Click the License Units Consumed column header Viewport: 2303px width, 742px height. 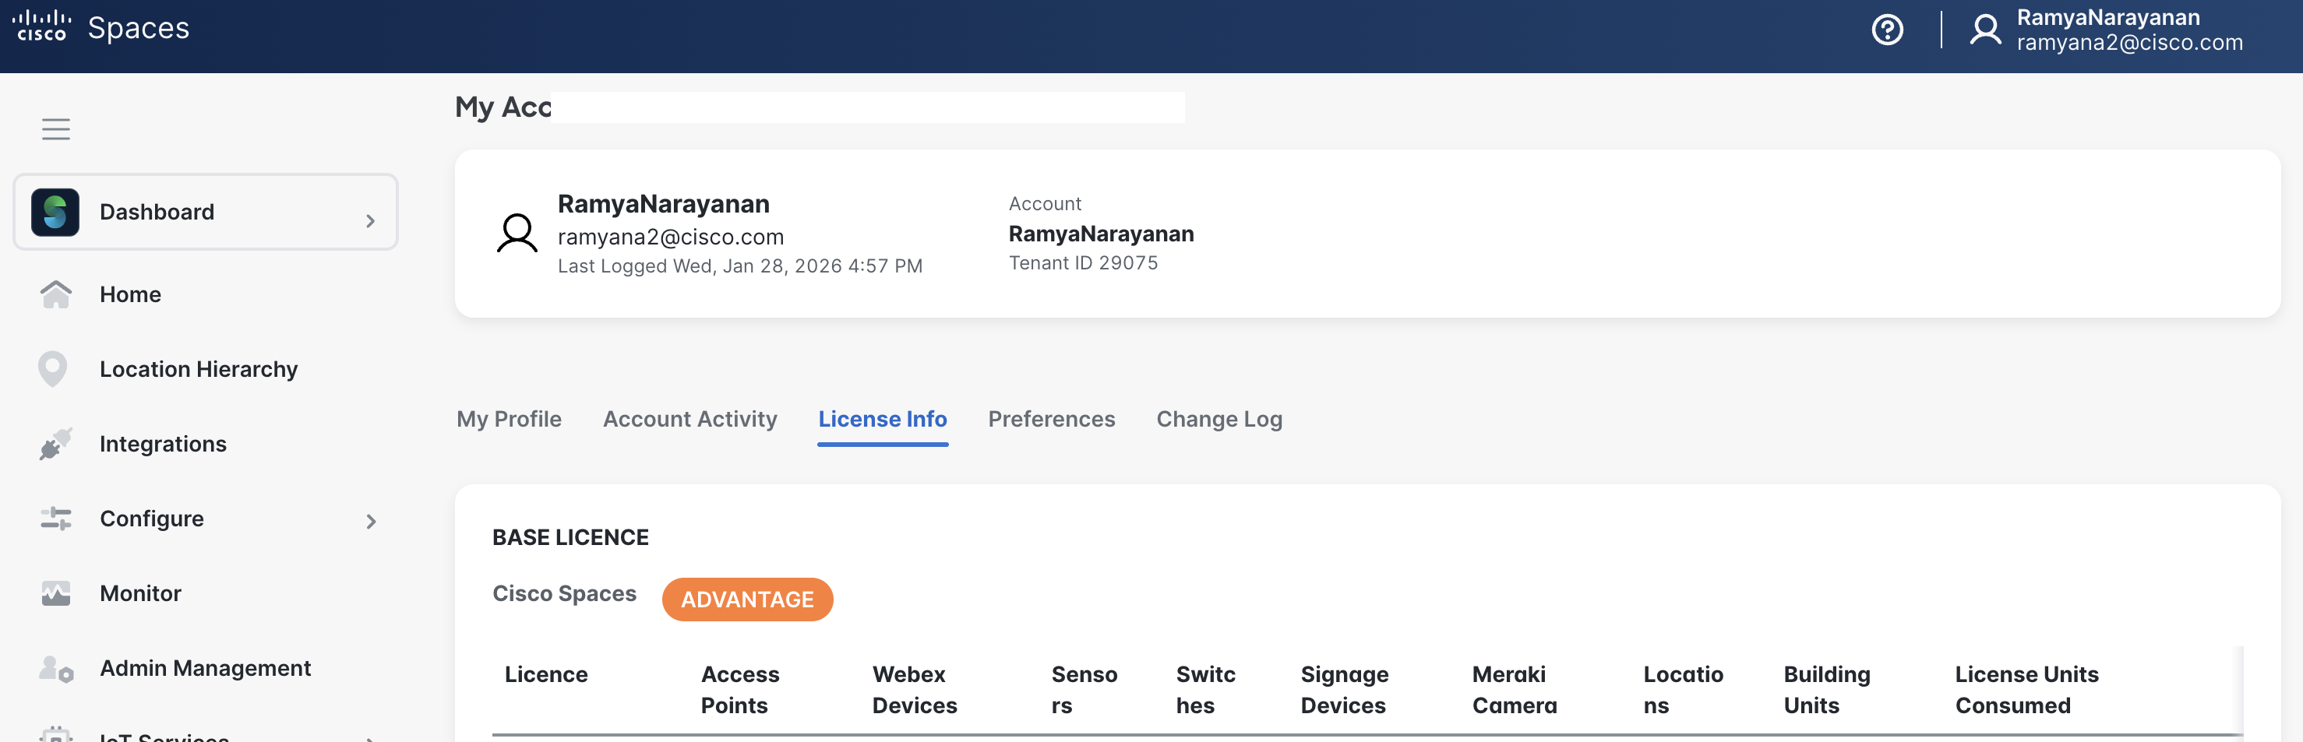point(2026,689)
